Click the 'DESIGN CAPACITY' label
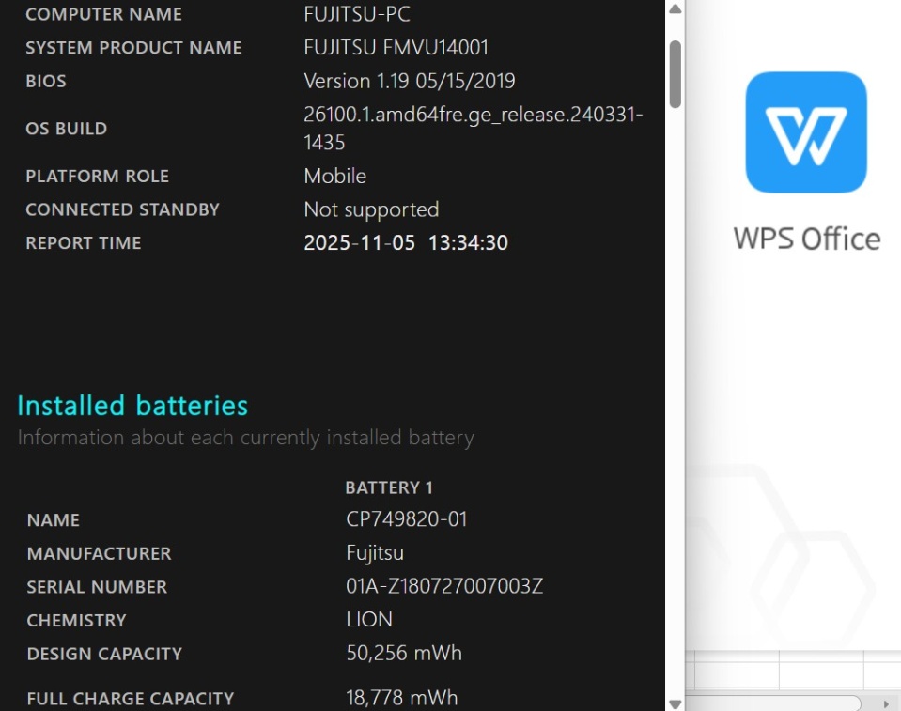Viewport: 901px width, 711px height. coord(104,654)
